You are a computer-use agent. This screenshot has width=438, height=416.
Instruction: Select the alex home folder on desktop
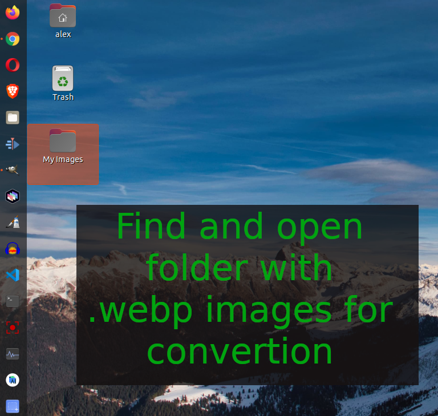[63, 15]
